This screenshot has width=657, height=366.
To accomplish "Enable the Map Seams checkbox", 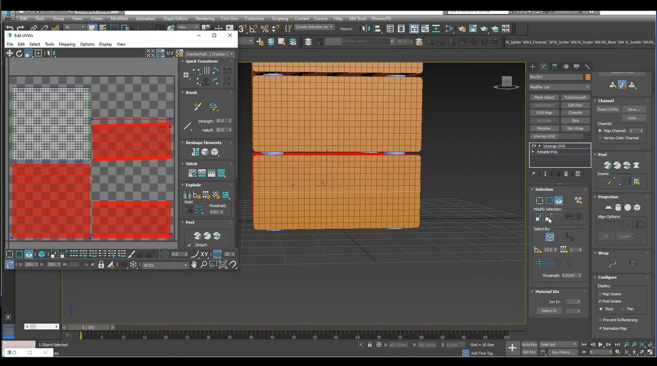I will (601, 294).
